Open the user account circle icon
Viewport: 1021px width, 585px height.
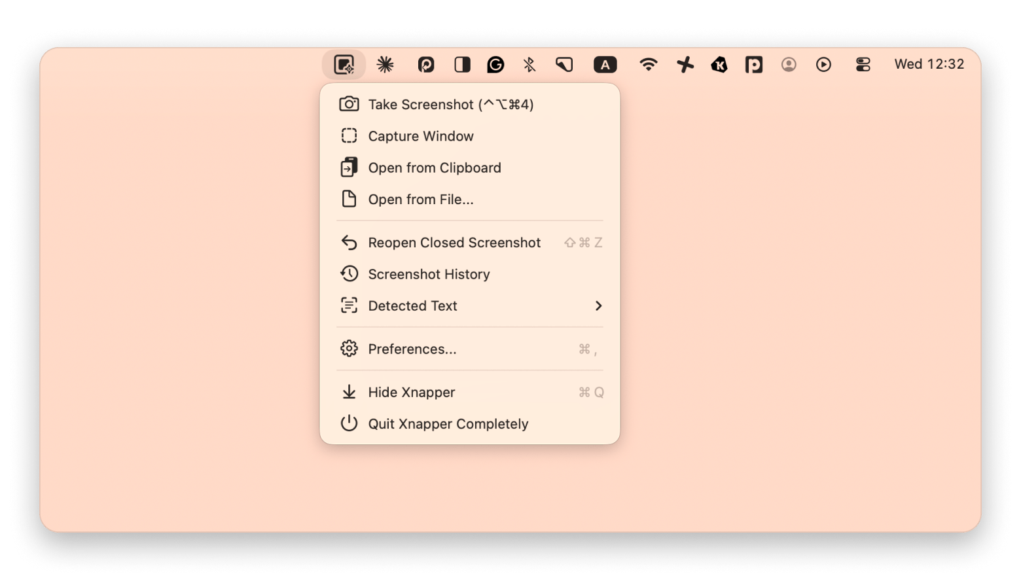point(789,64)
